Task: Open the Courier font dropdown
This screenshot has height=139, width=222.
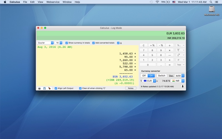Action: (45, 43)
